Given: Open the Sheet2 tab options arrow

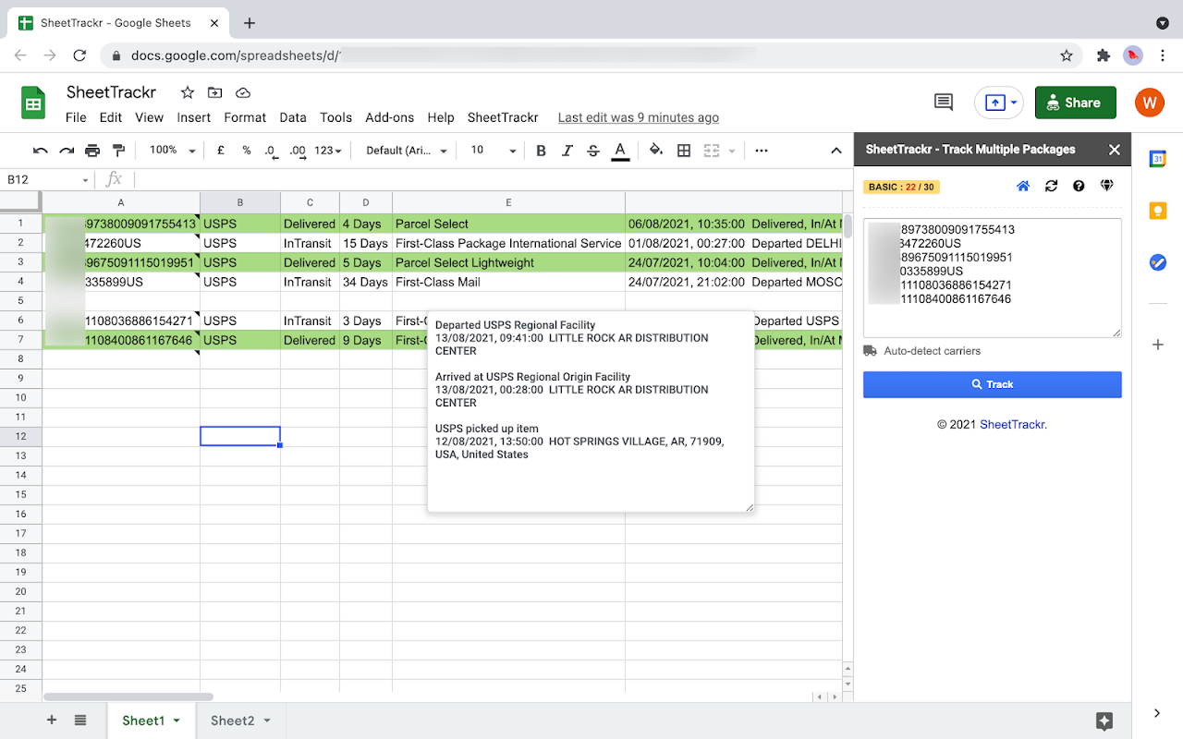Looking at the screenshot, I should (x=267, y=721).
